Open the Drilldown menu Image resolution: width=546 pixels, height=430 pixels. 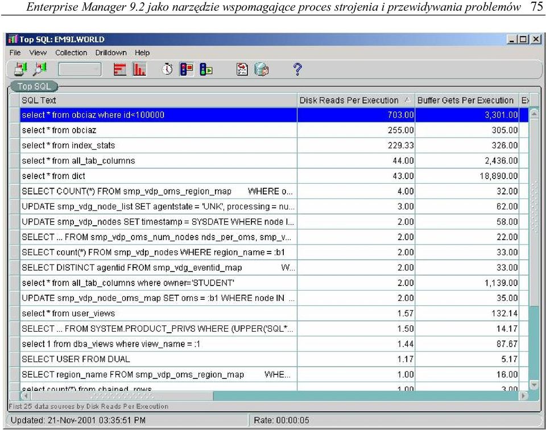click(x=111, y=52)
